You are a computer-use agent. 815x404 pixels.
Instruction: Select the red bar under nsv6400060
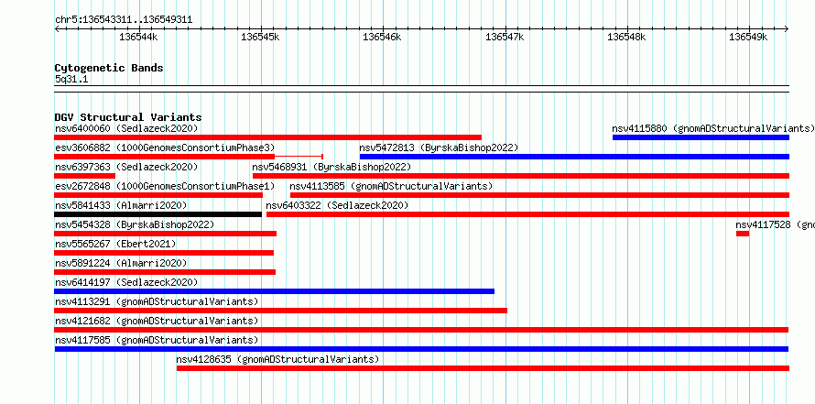[x=267, y=137]
